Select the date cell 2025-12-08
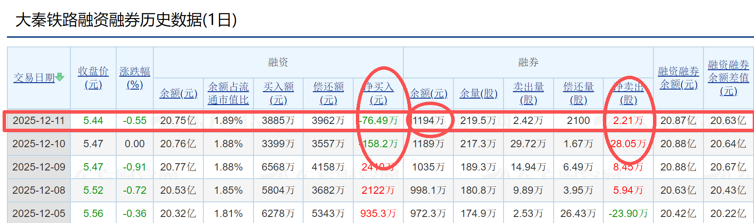This screenshot has height=223, width=754. tap(39, 190)
